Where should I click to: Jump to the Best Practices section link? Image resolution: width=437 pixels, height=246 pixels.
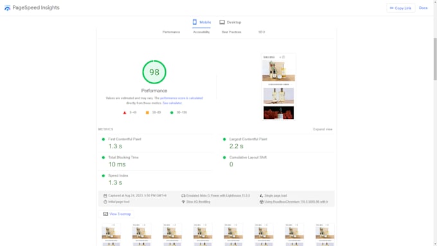pyautogui.click(x=231, y=32)
